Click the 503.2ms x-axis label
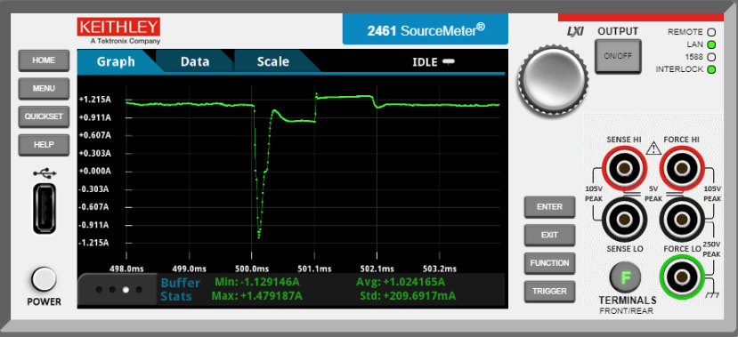This screenshot has width=738, height=337. coord(439,269)
